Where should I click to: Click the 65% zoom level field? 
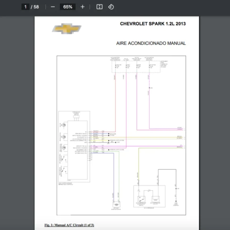[x=68, y=7]
